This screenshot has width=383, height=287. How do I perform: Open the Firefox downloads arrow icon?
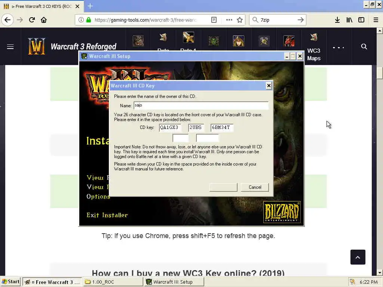click(x=337, y=20)
